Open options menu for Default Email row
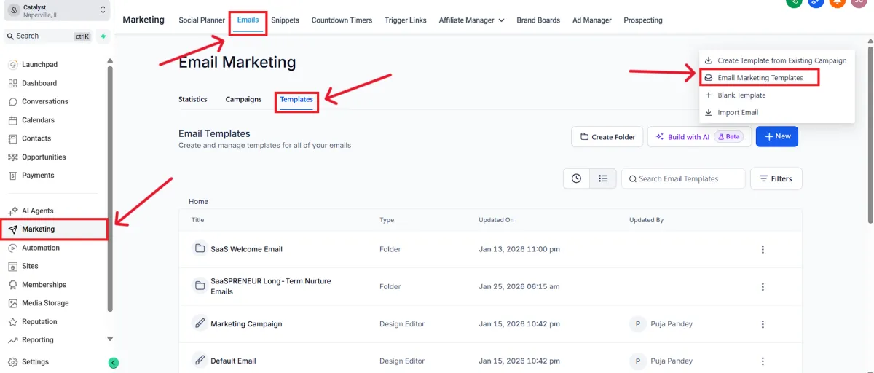The image size is (874, 373). click(763, 361)
